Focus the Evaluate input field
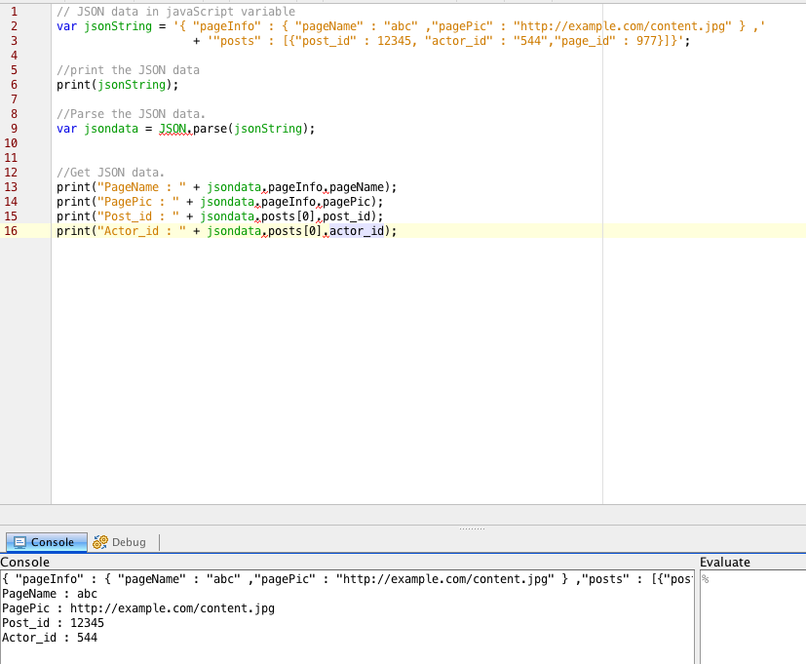Image resolution: width=806 pixels, height=664 pixels. [x=752, y=616]
